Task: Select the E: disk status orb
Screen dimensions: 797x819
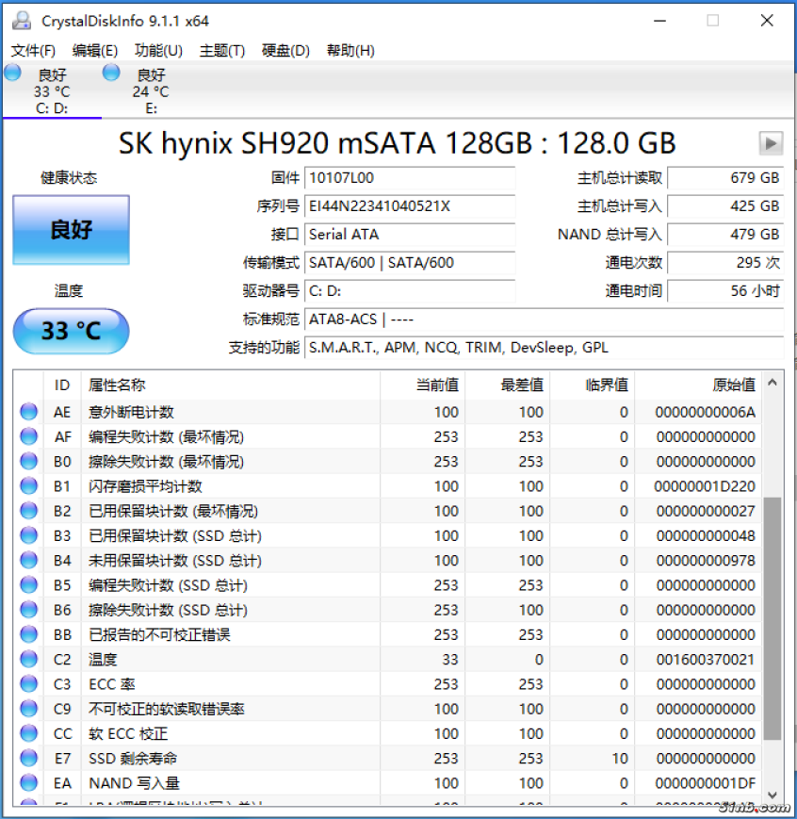Action: 111,74
